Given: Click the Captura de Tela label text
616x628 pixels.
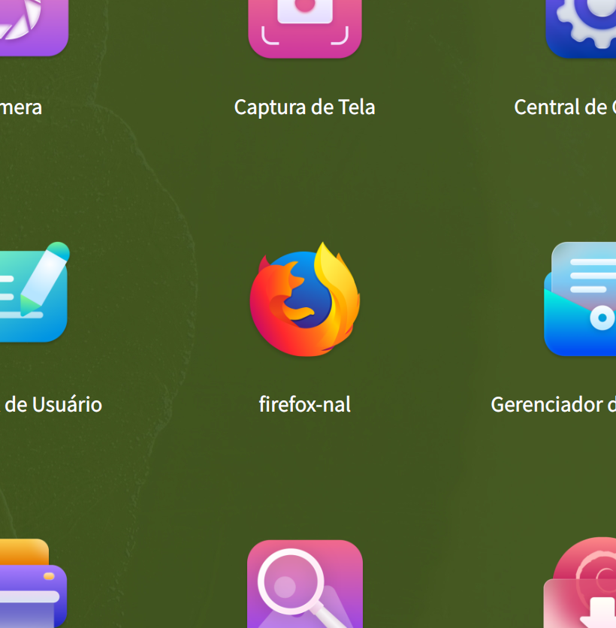Looking at the screenshot, I should click(304, 107).
